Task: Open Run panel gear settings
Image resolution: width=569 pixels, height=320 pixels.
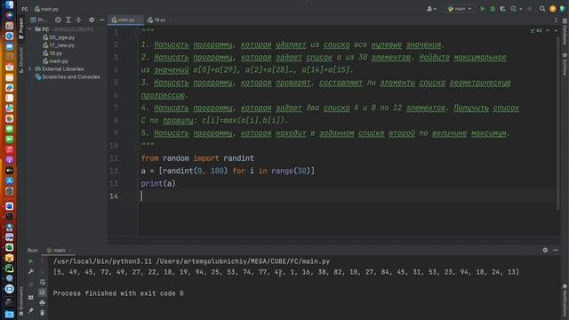Action: (545, 250)
